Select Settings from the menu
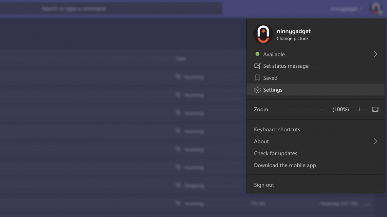 pyautogui.click(x=273, y=90)
